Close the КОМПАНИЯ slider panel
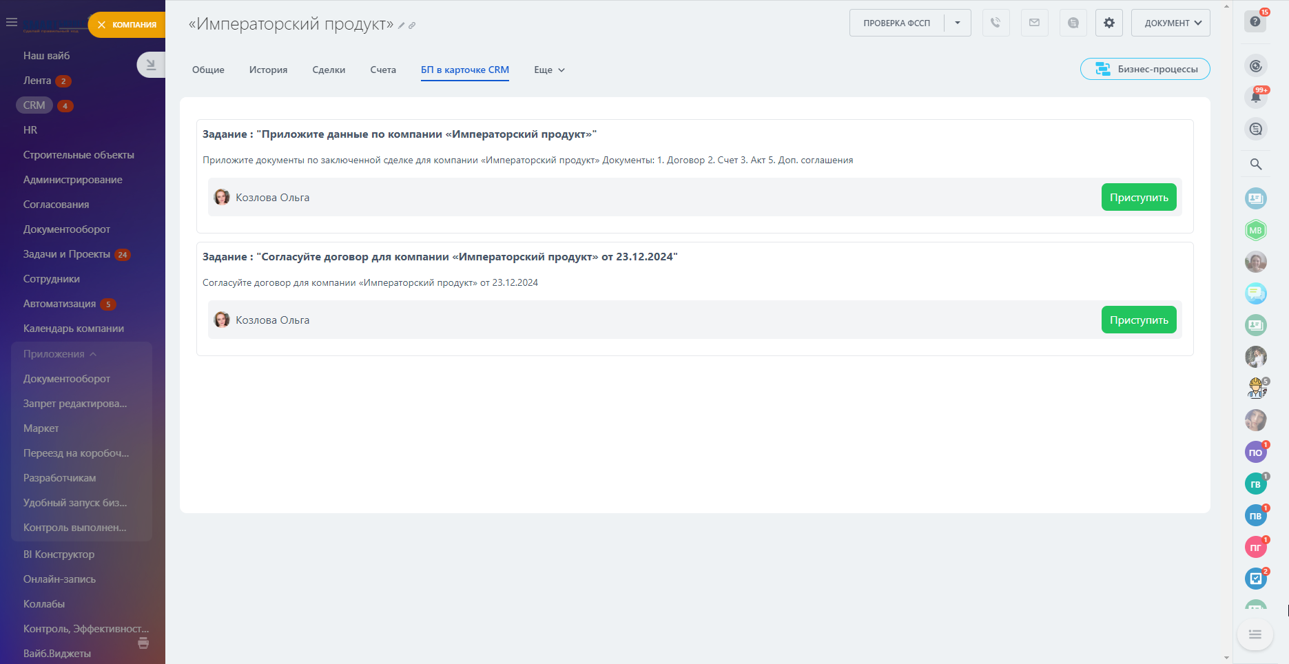 102,25
